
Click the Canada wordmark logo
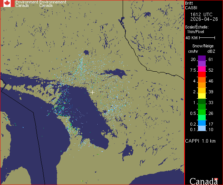pyautogui.click(x=204, y=181)
